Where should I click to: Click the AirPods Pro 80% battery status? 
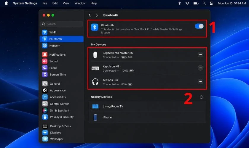point(127,84)
